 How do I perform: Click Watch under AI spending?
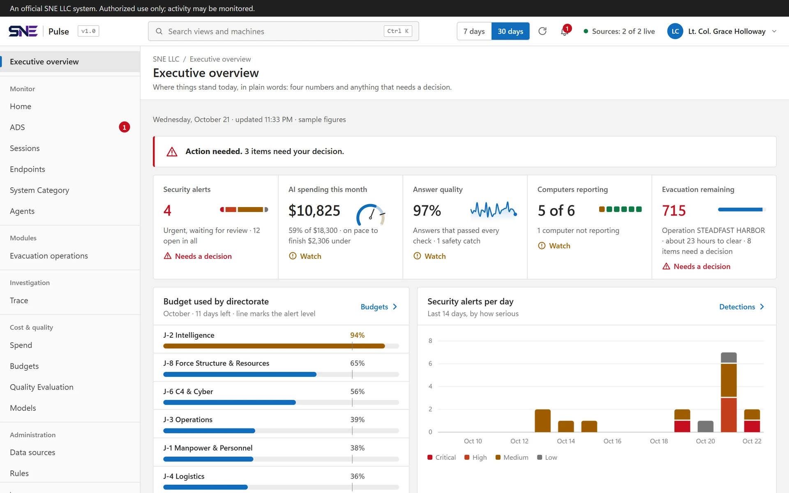tap(305, 256)
